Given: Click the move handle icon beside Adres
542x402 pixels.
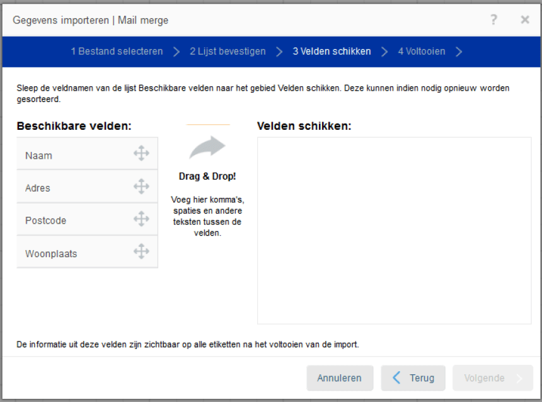Looking at the screenshot, I should coord(141,187).
